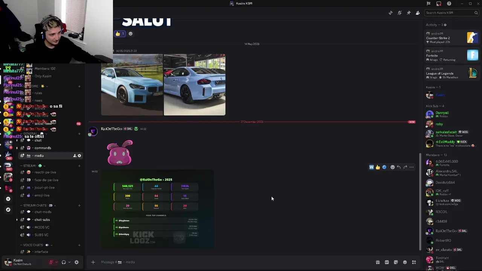The height and width of the screenshot is (271, 482).
Task: Click the plus attach button in message bar
Action: point(93,262)
